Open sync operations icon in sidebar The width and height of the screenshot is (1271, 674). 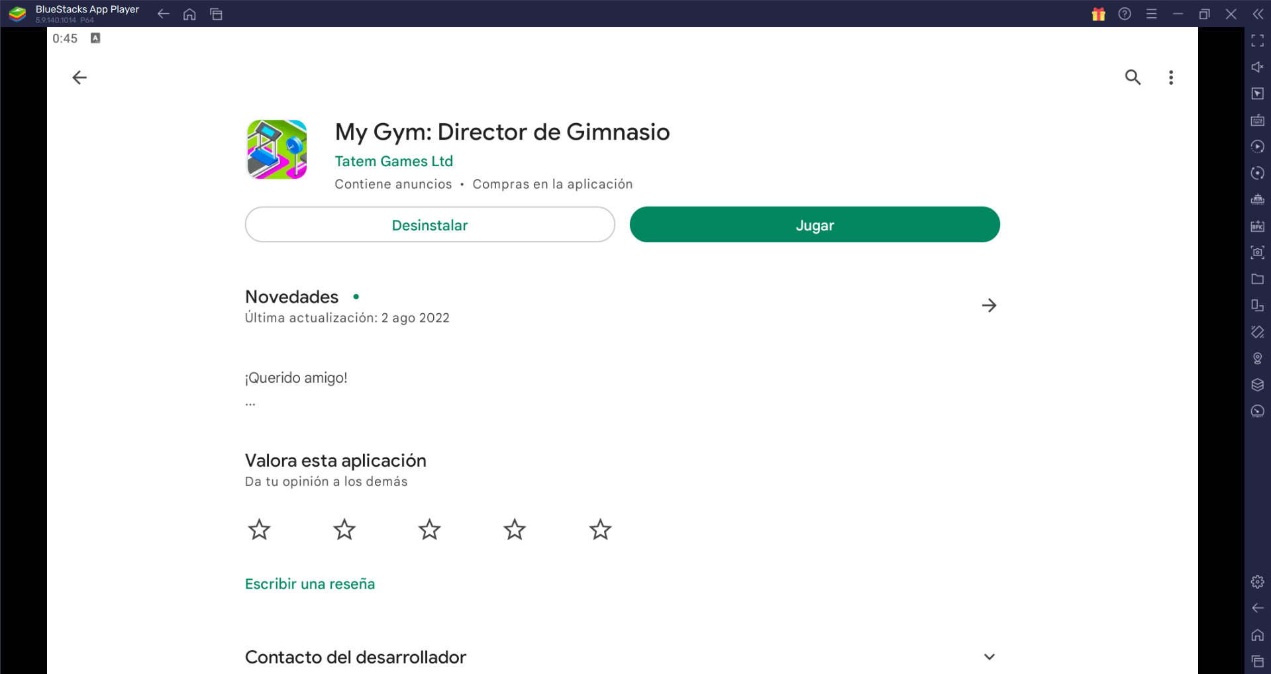click(1258, 173)
